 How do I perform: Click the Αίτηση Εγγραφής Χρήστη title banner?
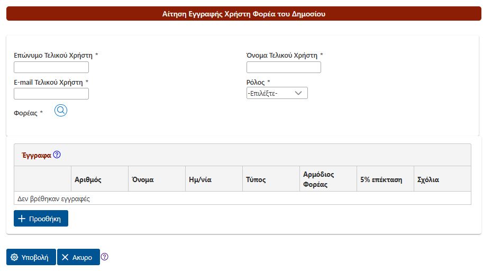click(x=243, y=14)
